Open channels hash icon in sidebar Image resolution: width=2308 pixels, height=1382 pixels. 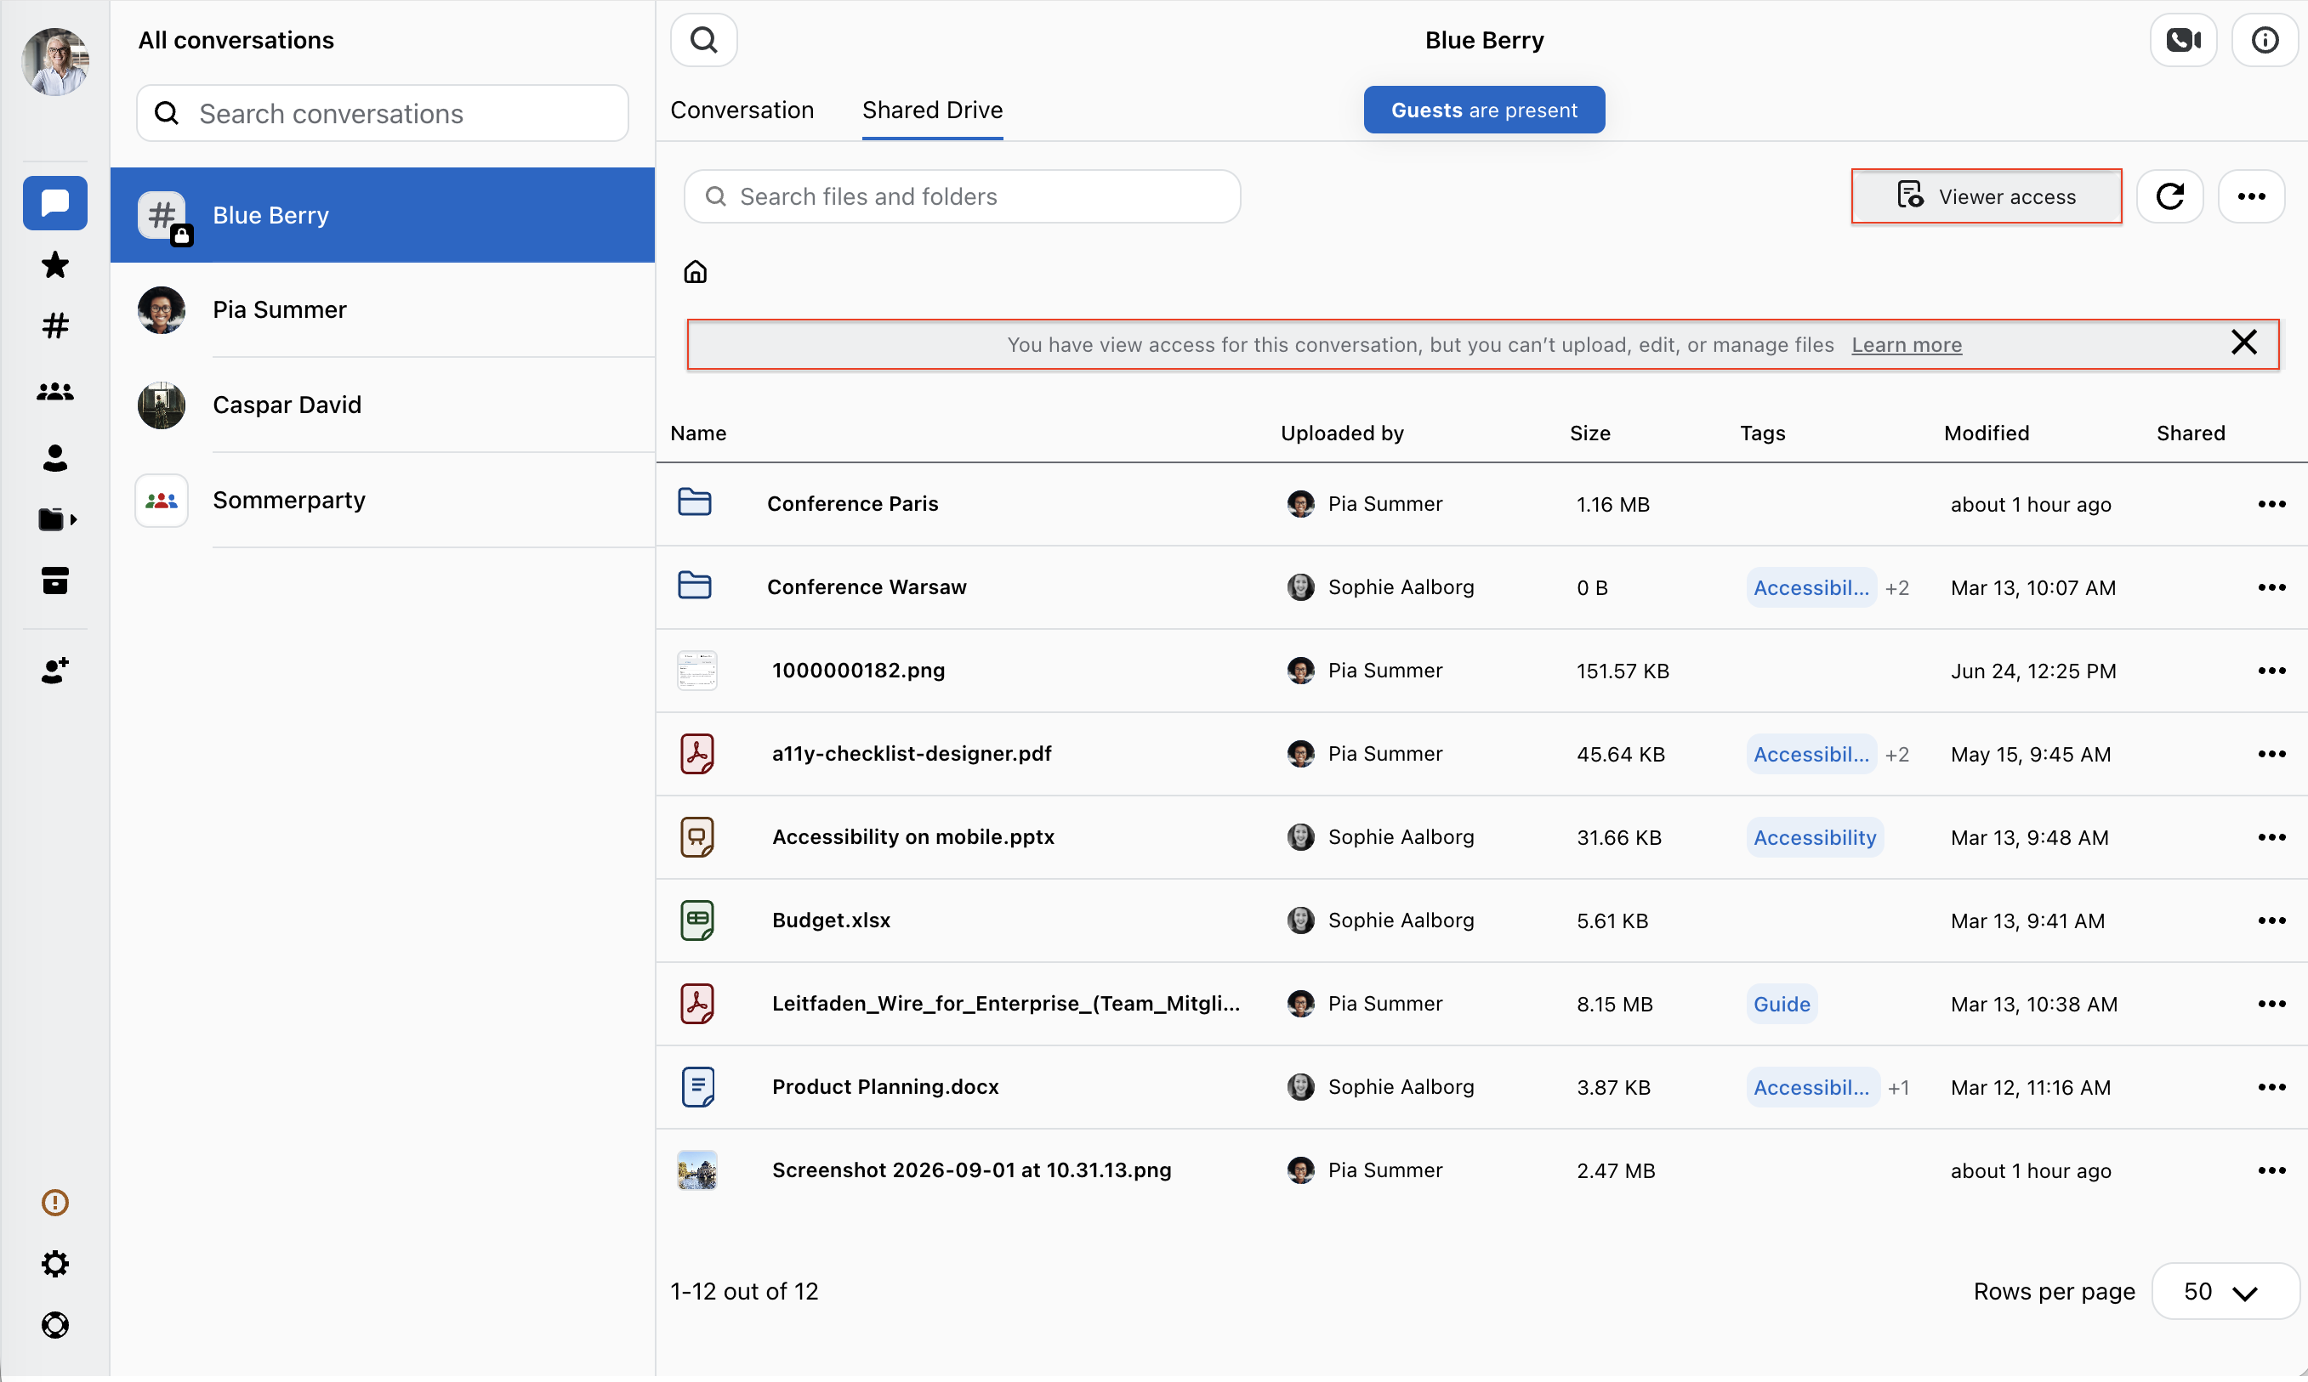click(x=55, y=326)
